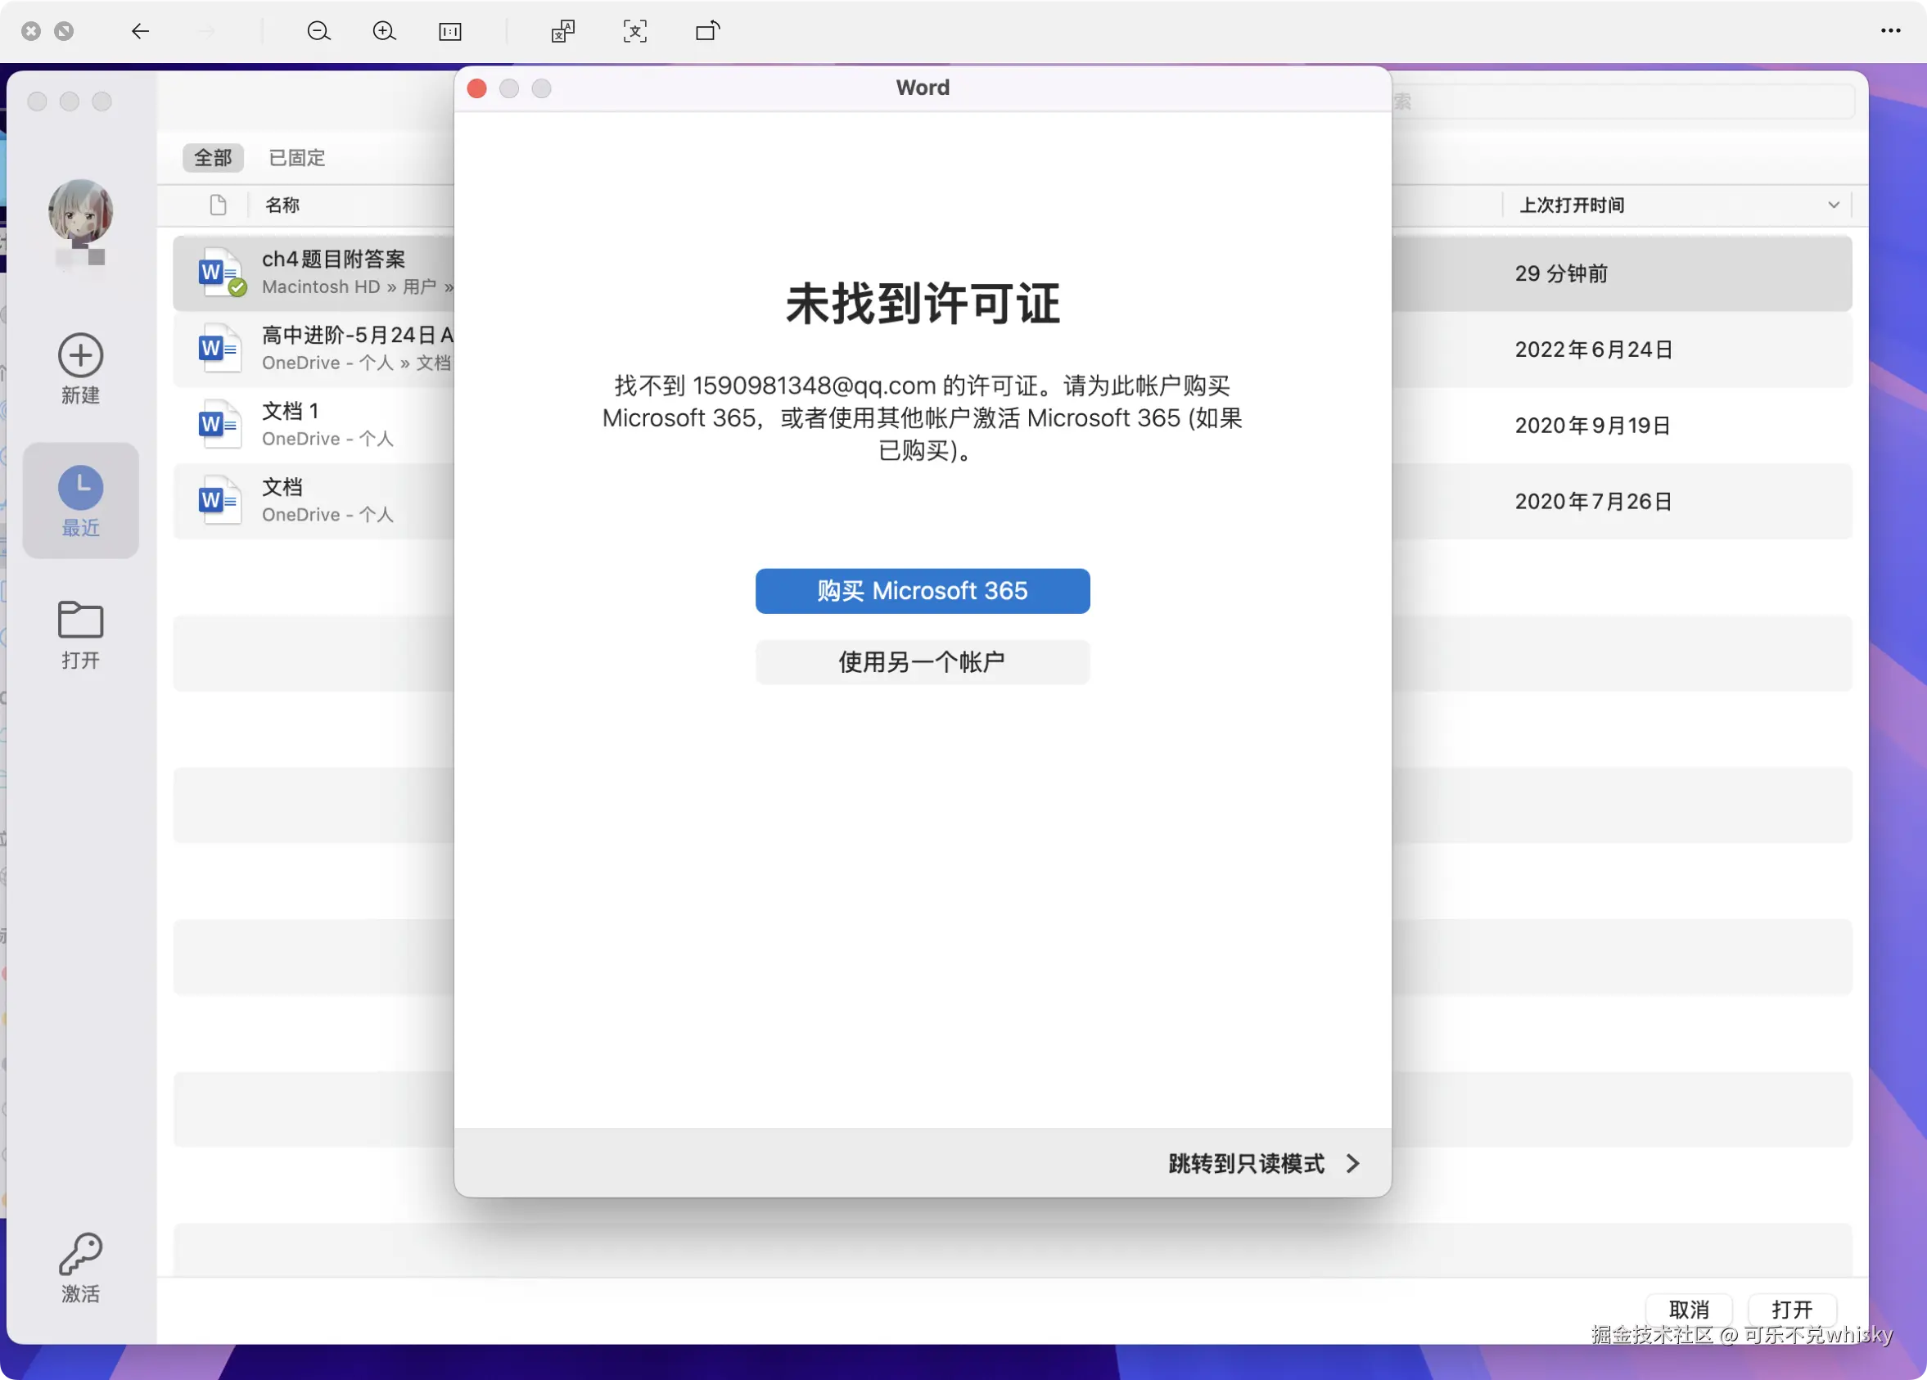The height and width of the screenshot is (1380, 1927).
Task: Select the ch4题目附答案 document row
Action: (333, 273)
